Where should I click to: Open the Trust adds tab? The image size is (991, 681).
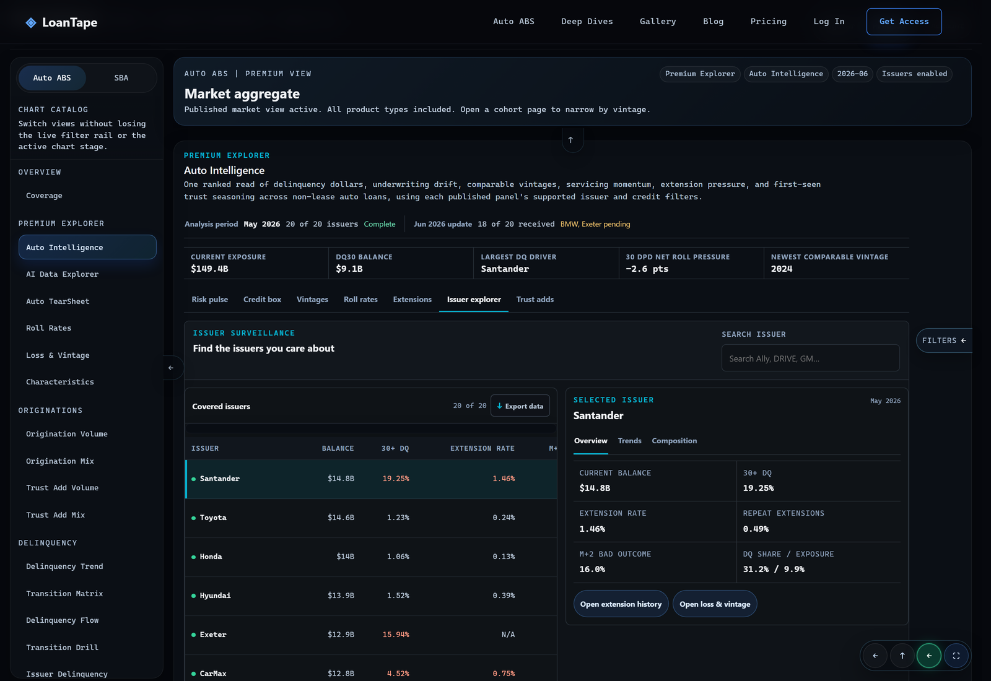coord(535,300)
